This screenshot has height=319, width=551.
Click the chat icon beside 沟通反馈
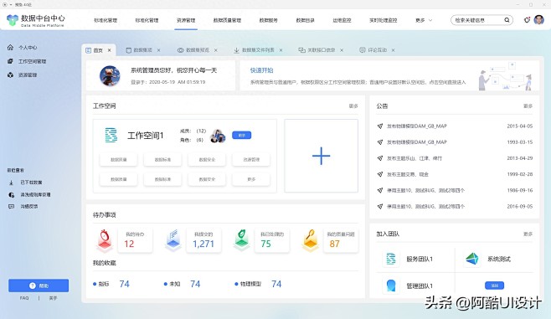[11, 207]
